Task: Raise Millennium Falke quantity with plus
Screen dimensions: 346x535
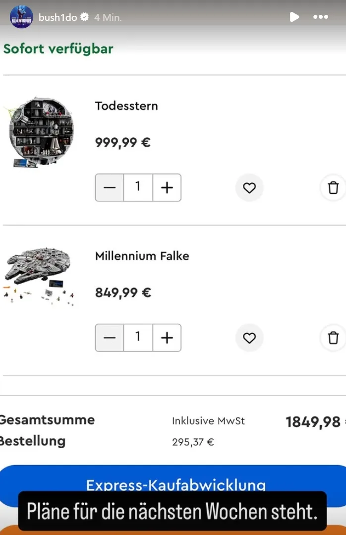Action: pos(167,338)
